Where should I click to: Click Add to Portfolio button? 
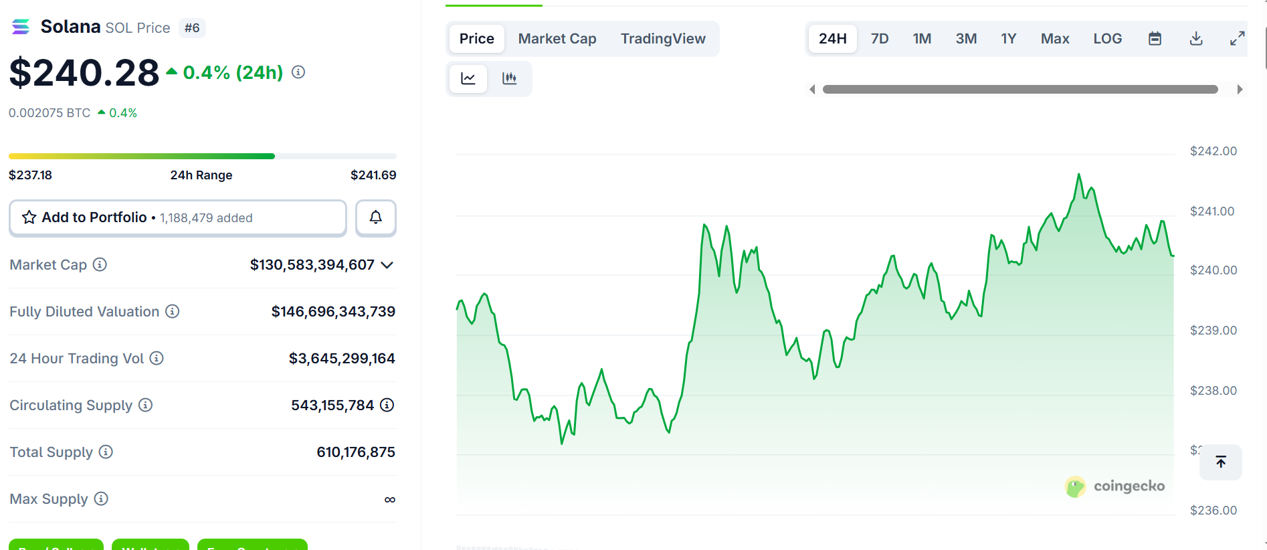click(x=178, y=217)
